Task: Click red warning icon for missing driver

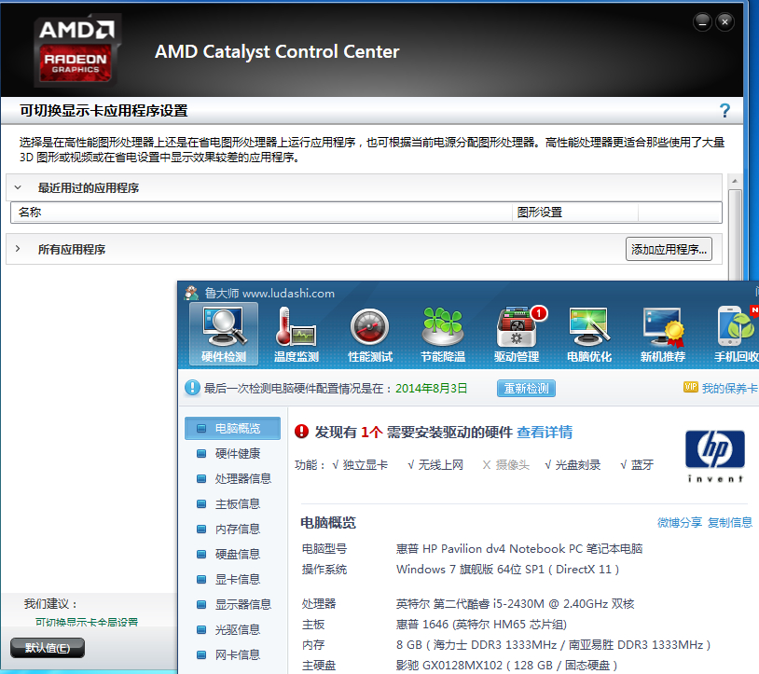Action: tap(301, 431)
